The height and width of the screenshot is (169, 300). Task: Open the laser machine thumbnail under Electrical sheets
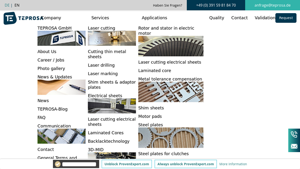[112, 106]
